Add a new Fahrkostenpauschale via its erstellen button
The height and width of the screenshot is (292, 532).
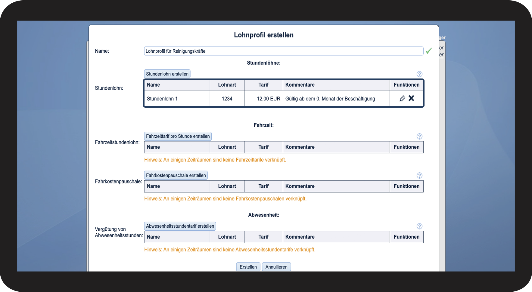176,175
